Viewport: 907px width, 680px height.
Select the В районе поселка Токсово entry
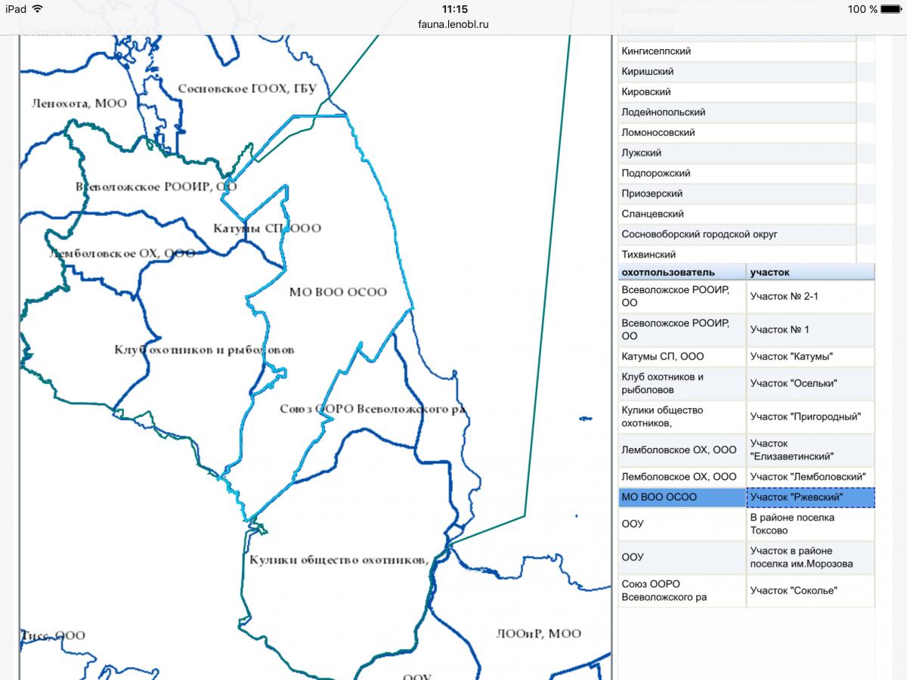[791, 524]
